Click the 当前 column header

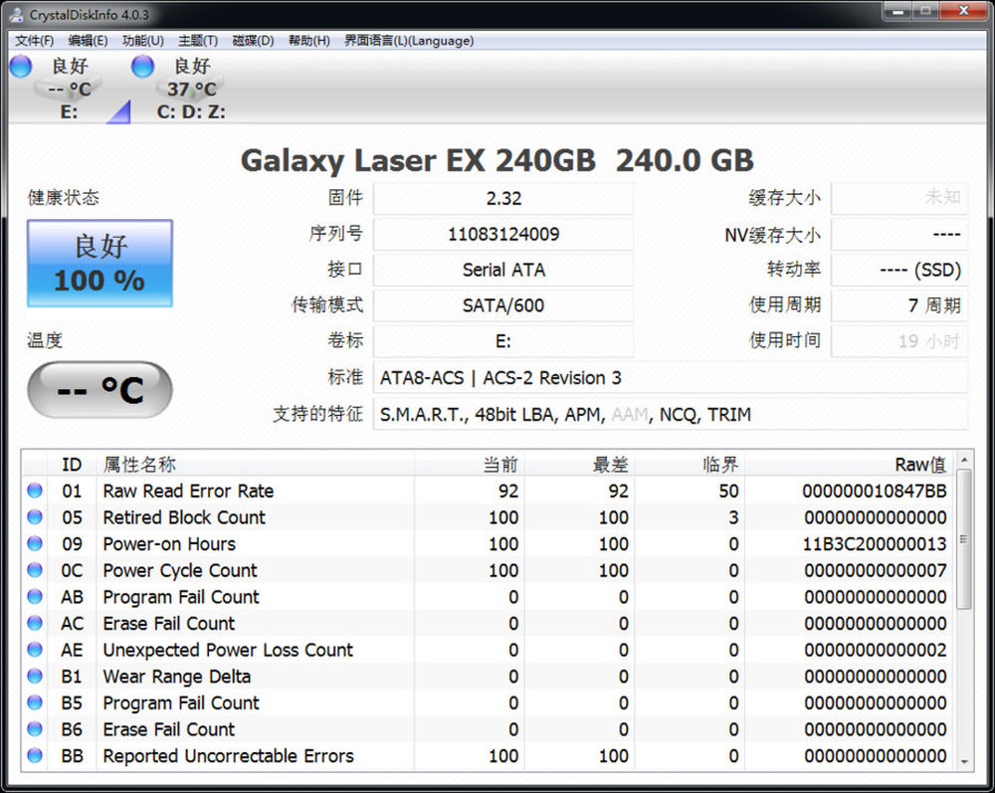pyautogui.click(x=470, y=465)
